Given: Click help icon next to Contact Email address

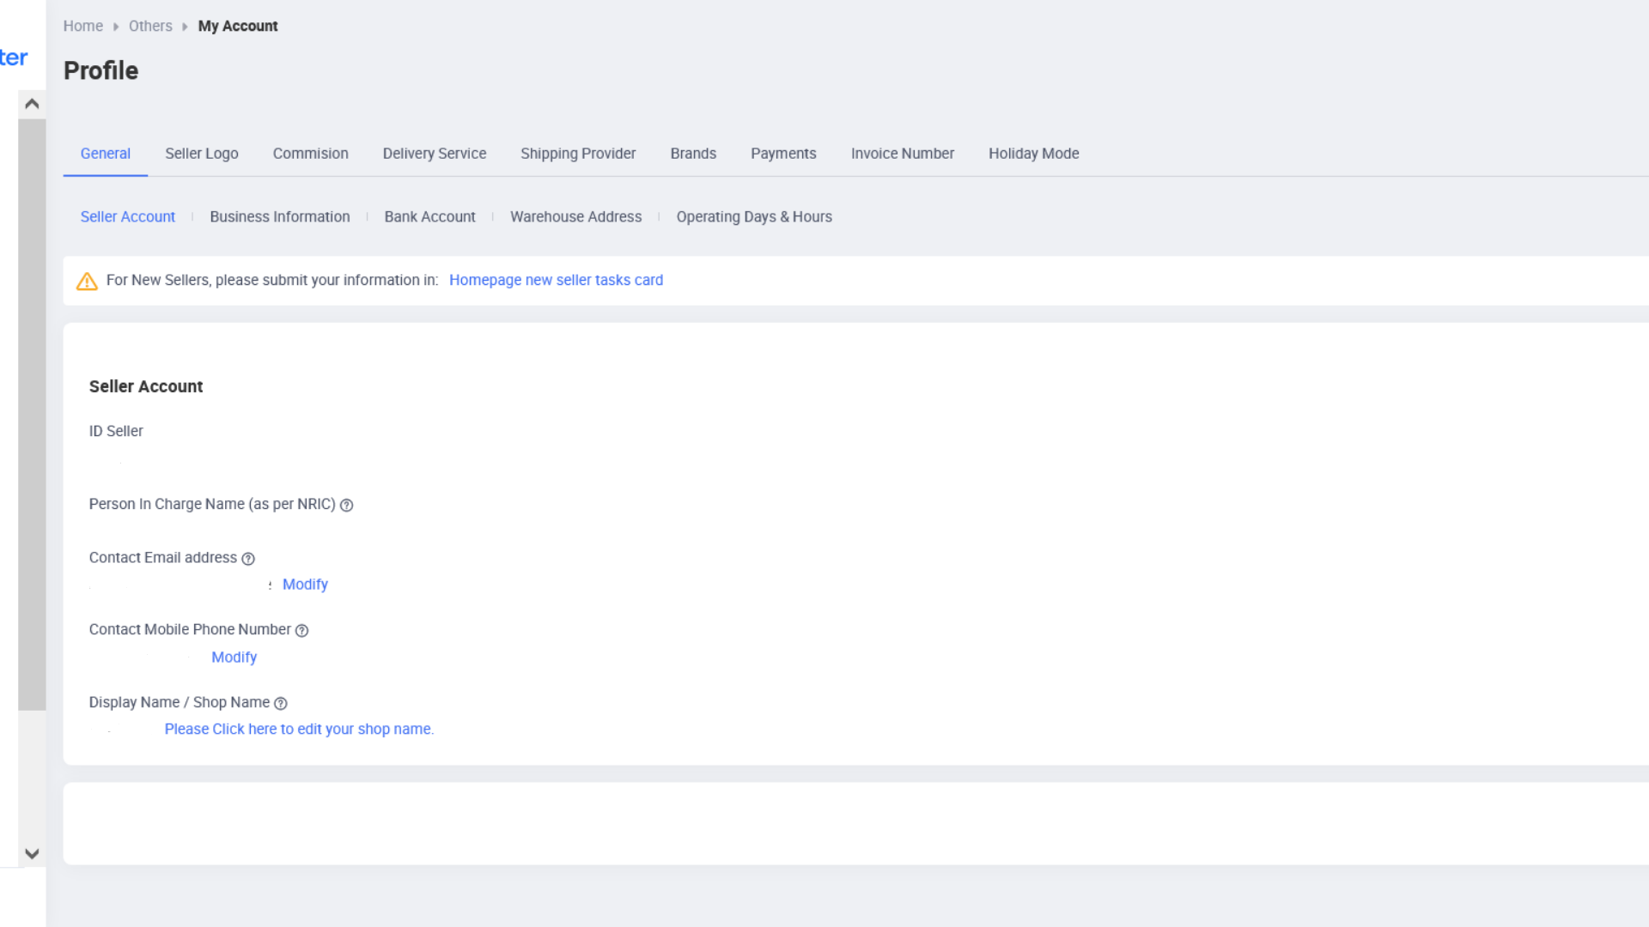Looking at the screenshot, I should point(248,559).
